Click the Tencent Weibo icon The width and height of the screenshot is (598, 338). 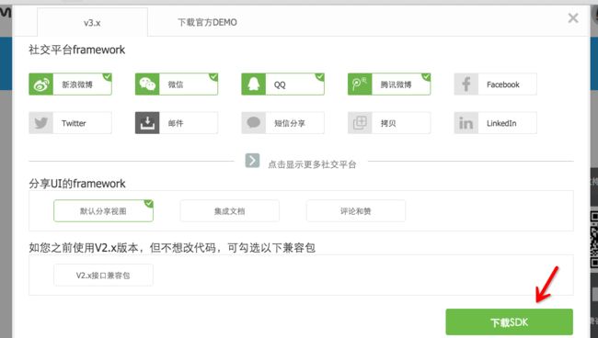click(x=360, y=84)
